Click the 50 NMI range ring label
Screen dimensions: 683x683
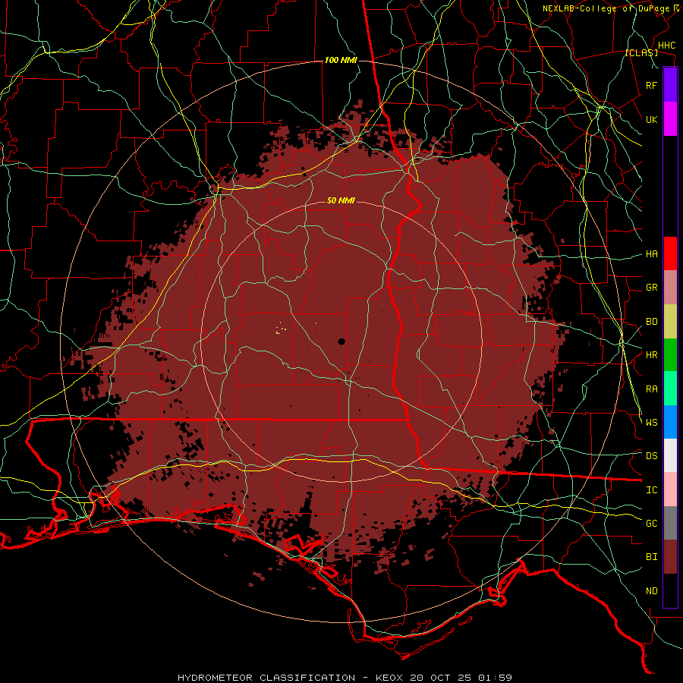coord(341,200)
